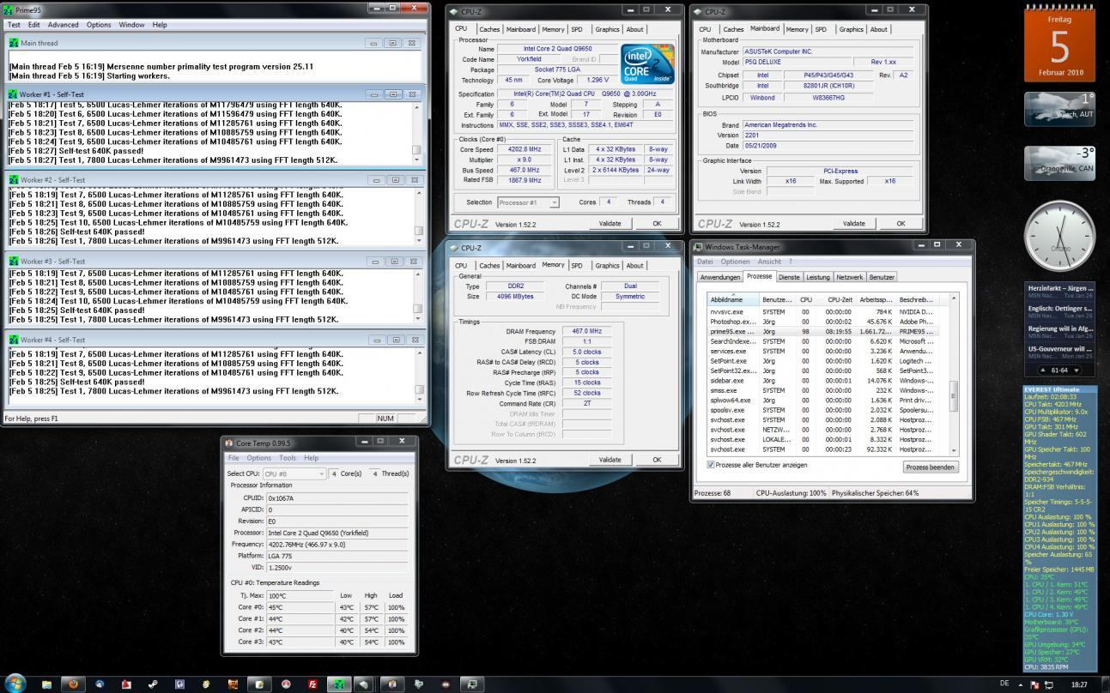Viewport: 1110px width, 693px height.
Task: Show next headlines in feed gadget
Action: [1077, 370]
